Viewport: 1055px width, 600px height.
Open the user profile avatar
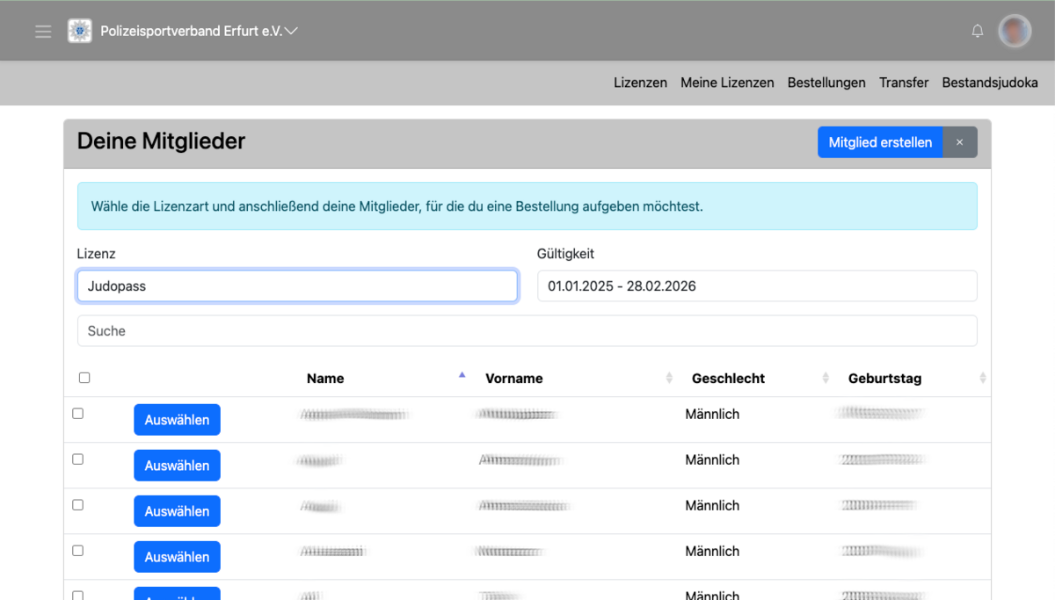click(1015, 32)
